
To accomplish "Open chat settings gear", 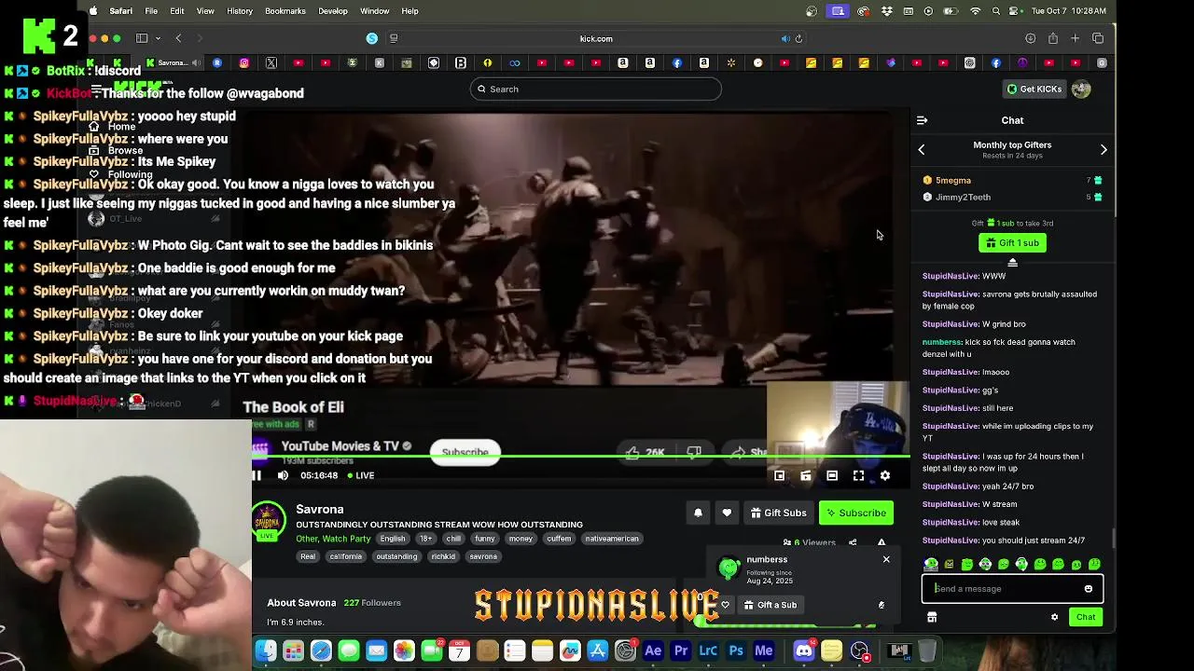I will point(1055,617).
